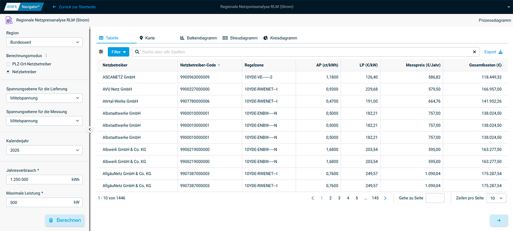Image resolution: width=513 pixels, height=231 pixels.
Task: Click the info icon beside Berechnungsmodus
Action: [x=46, y=56]
